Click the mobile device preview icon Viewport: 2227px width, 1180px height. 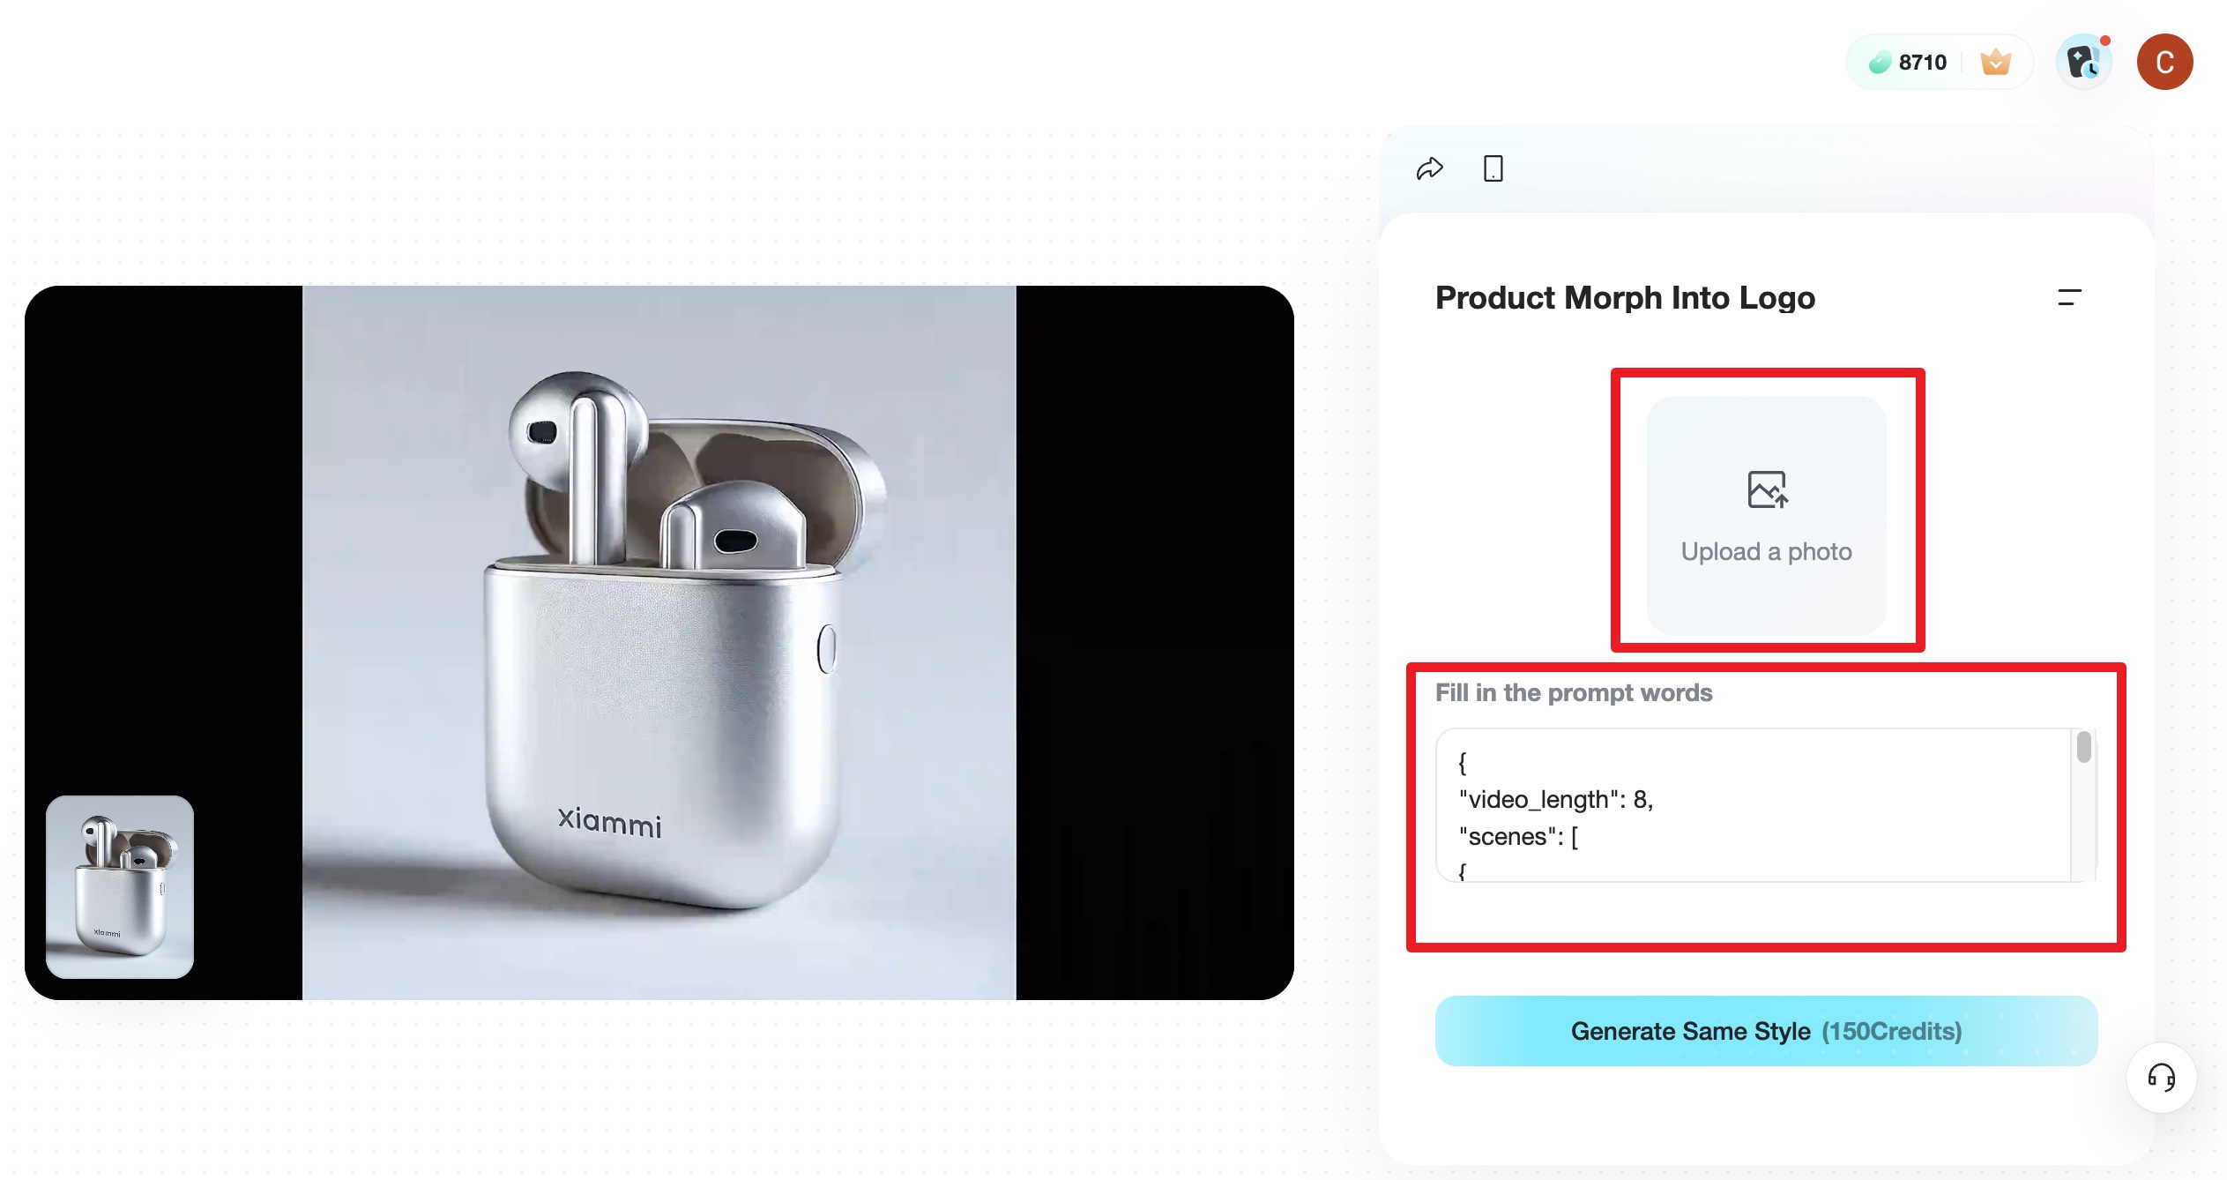click(1493, 168)
